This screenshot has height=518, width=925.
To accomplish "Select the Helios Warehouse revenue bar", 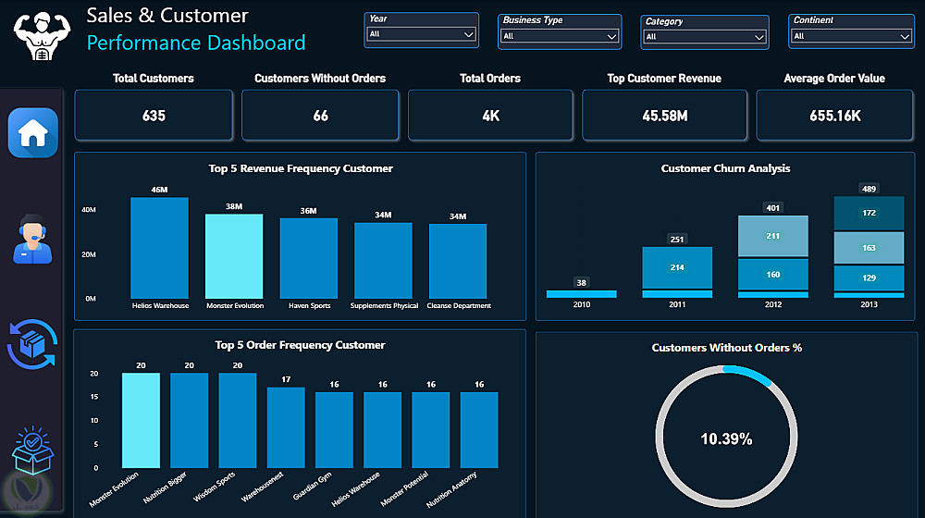I will 159,248.
